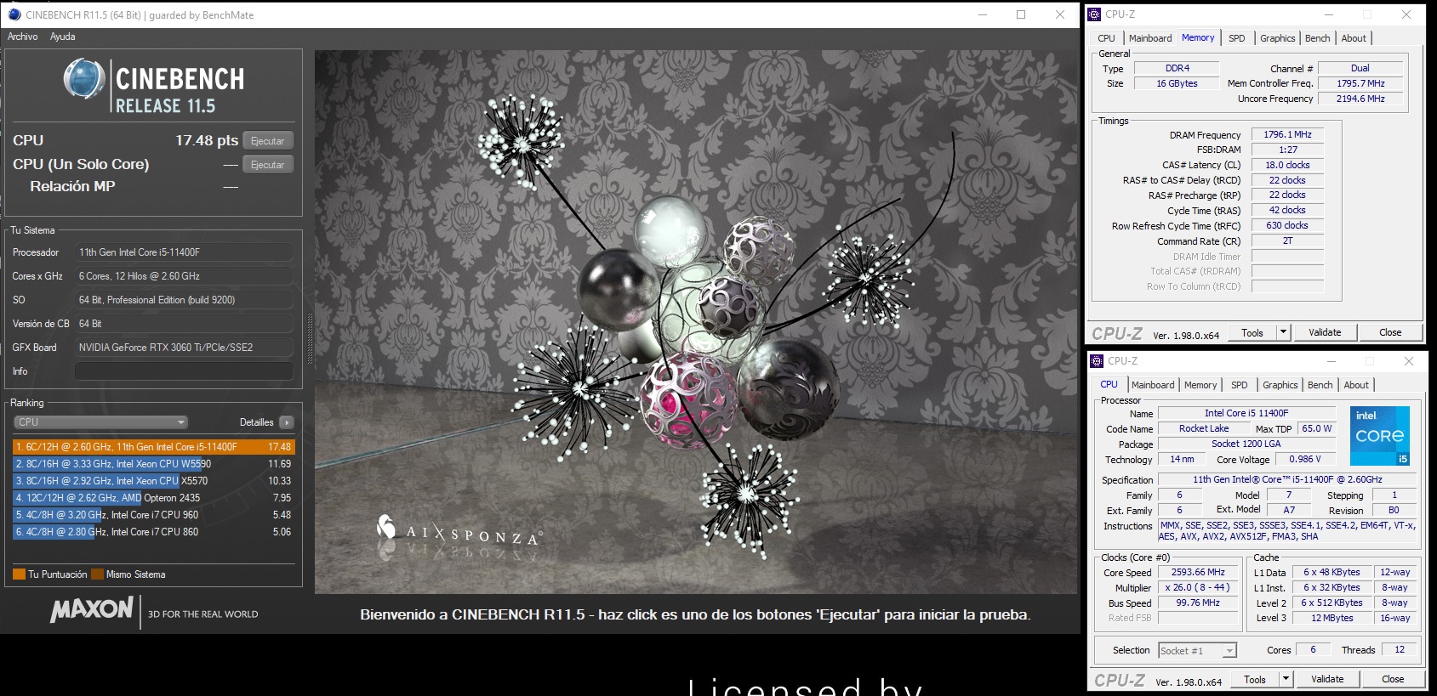Click Validate in Memory window
Image resolution: width=1437 pixels, height=696 pixels.
(1325, 332)
